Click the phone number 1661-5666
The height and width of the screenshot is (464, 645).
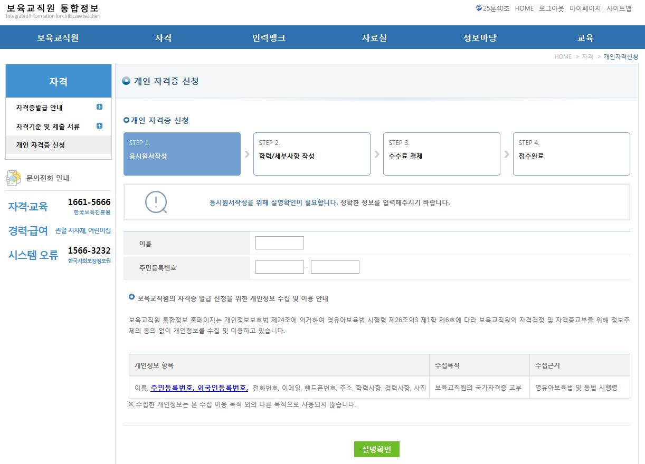click(x=89, y=202)
